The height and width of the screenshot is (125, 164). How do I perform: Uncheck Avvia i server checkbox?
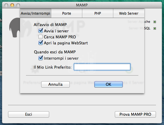(41, 31)
